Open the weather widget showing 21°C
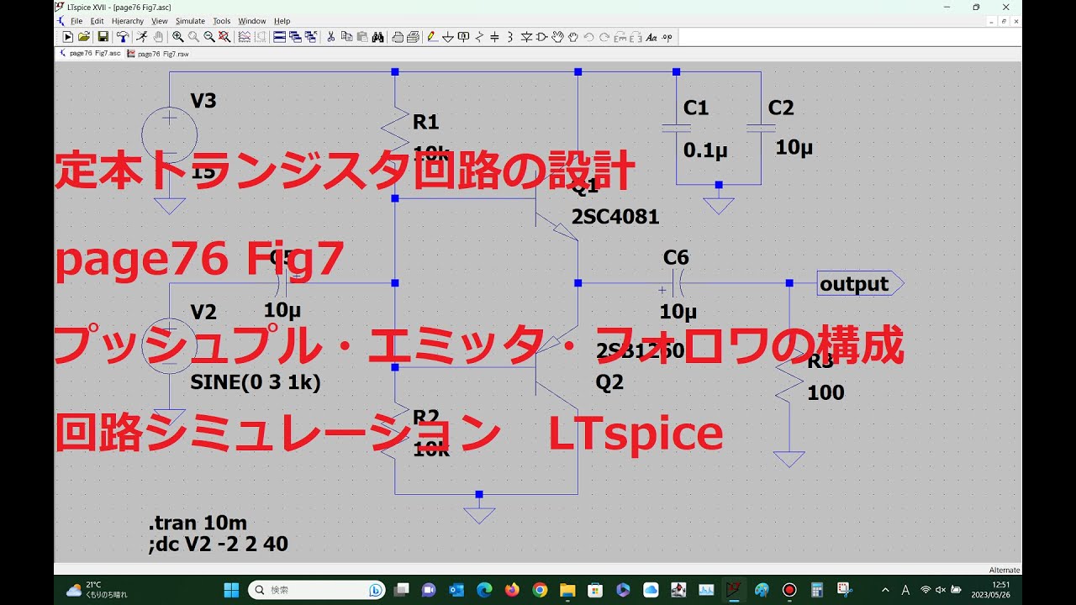 pyautogui.click(x=98, y=590)
